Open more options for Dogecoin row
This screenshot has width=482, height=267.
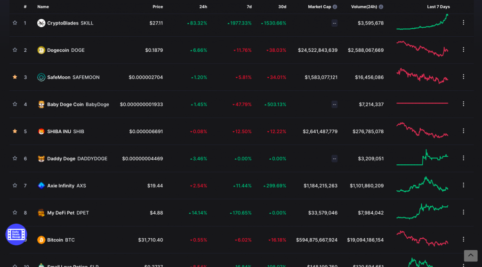(463, 49)
